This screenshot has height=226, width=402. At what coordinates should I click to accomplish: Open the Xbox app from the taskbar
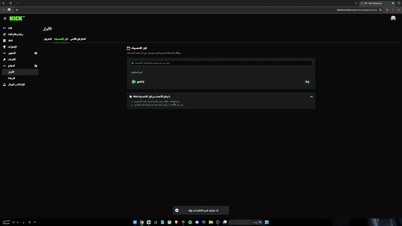coord(169,222)
